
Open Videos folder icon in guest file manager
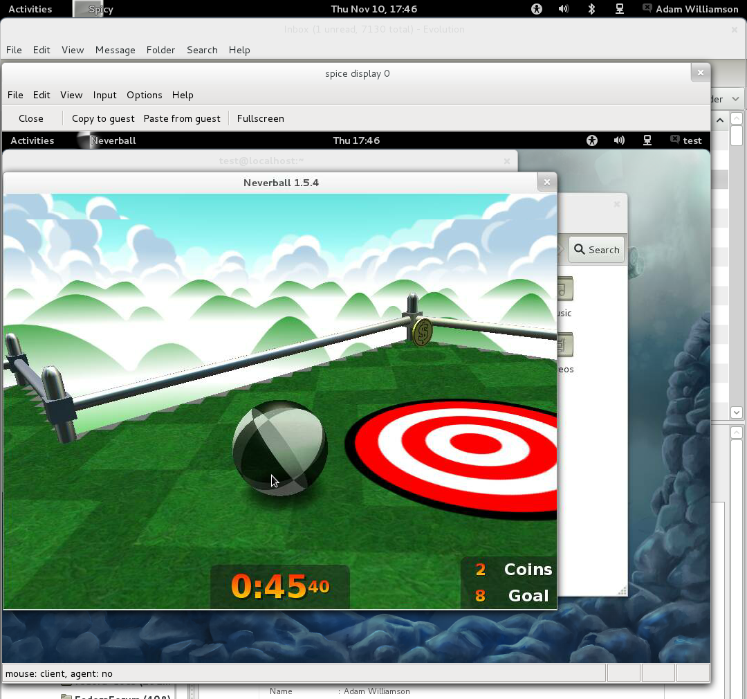click(564, 345)
